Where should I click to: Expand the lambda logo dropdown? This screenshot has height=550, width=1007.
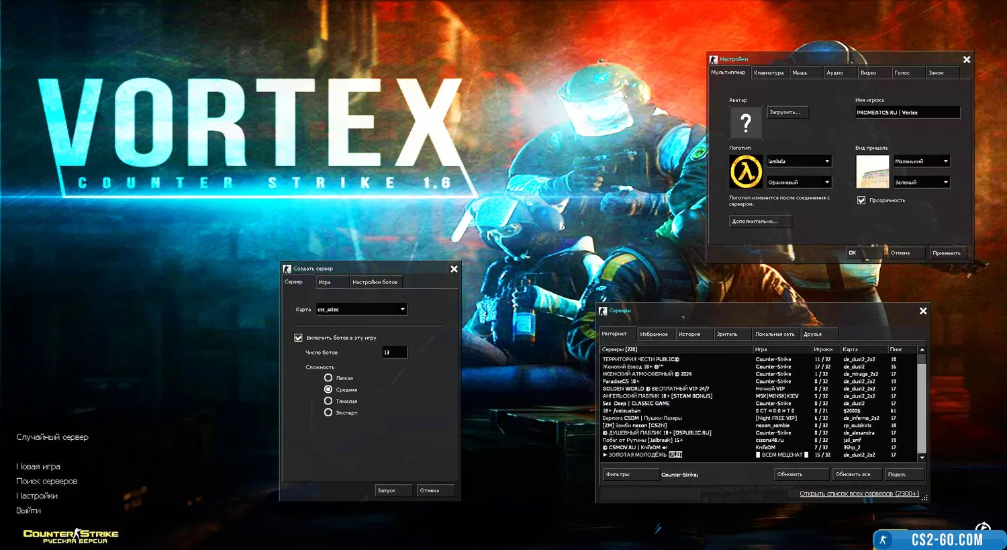pyautogui.click(x=826, y=161)
